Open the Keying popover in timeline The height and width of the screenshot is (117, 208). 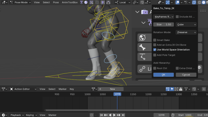(31, 115)
